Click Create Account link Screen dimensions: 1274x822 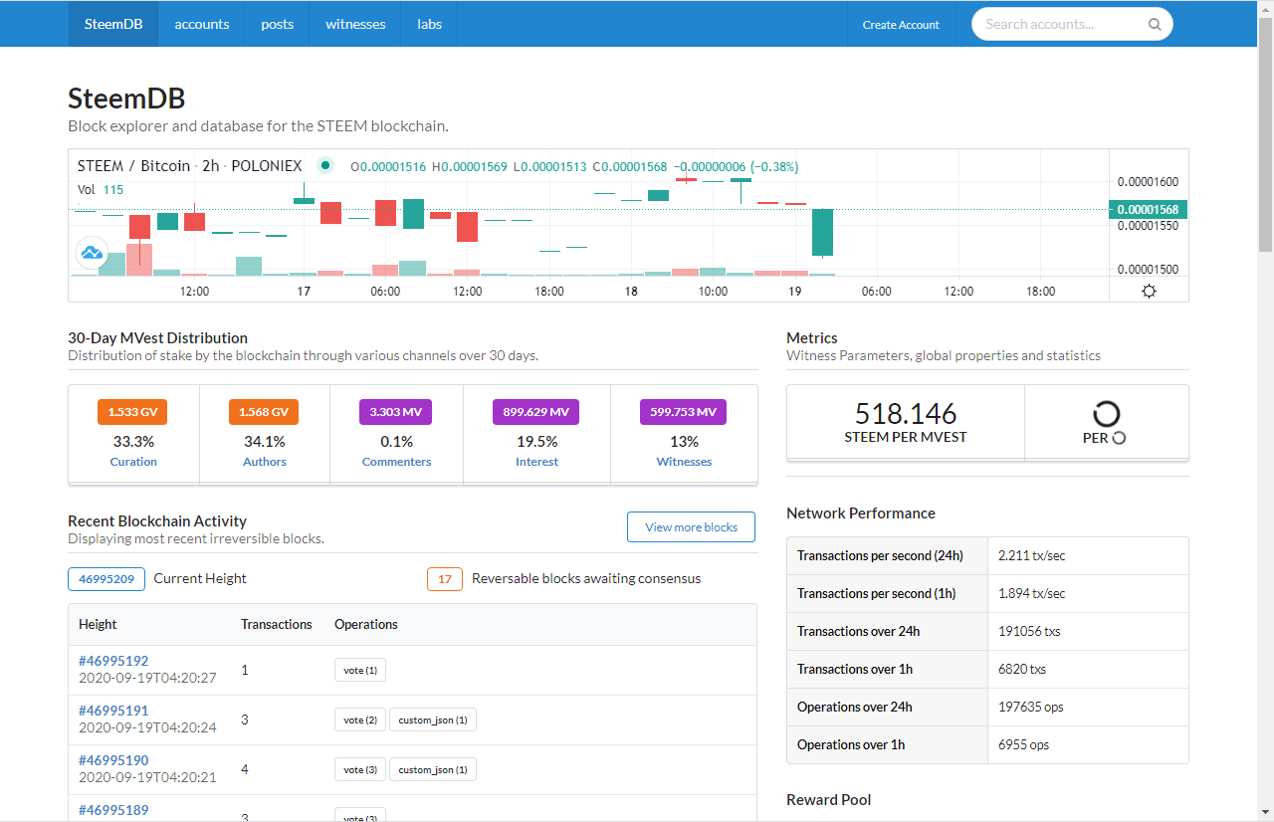click(901, 25)
